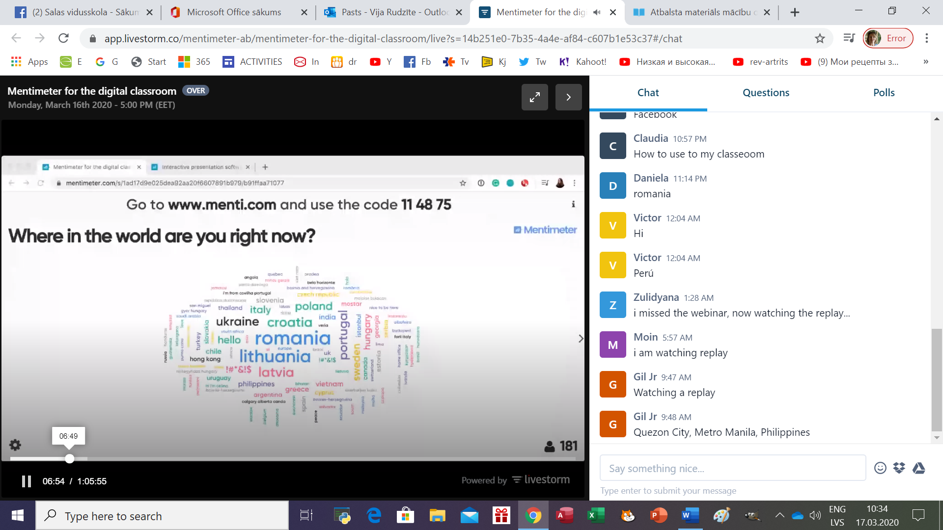The width and height of the screenshot is (943, 530).
Task: Open the Apps bookmark shortcut
Action: 29,61
